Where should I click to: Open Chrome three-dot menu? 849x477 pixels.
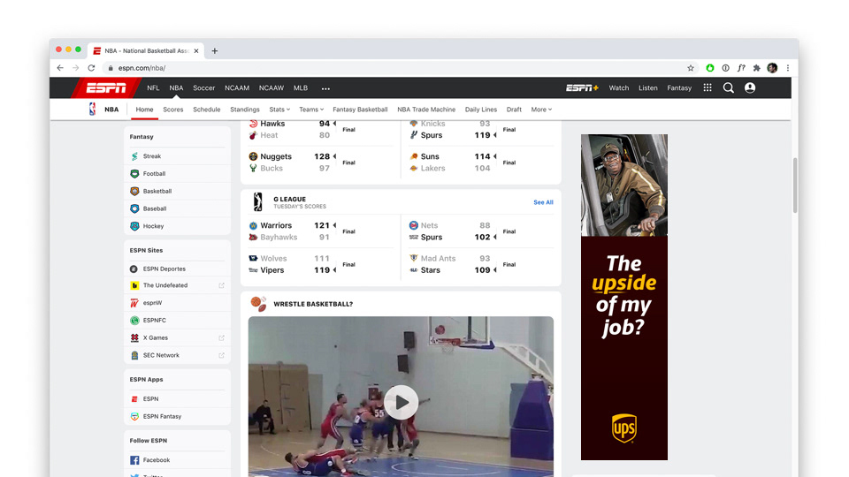(788, 68)
